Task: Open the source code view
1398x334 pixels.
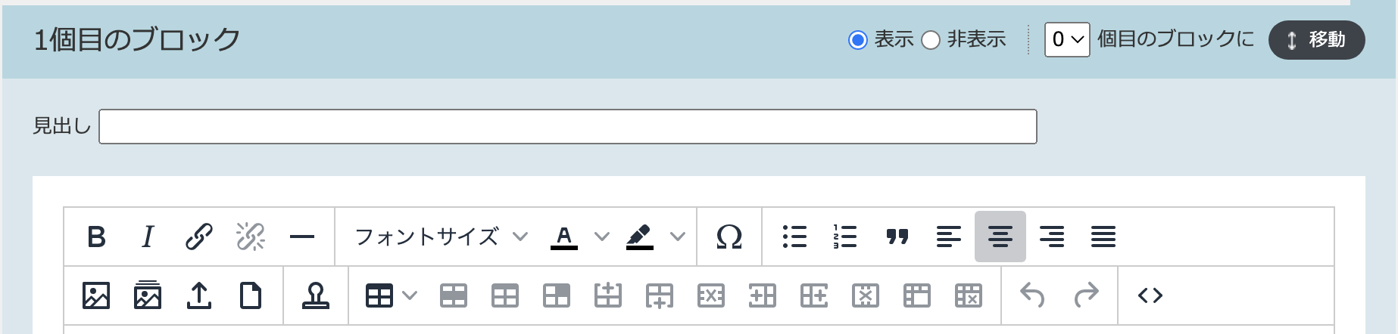Action: pyautogui.click(x=1150, y=295)
